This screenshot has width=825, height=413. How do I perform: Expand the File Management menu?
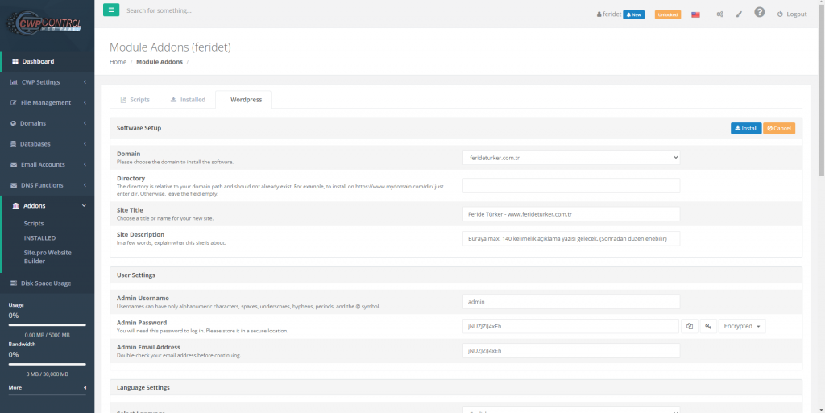click(48, 102)
